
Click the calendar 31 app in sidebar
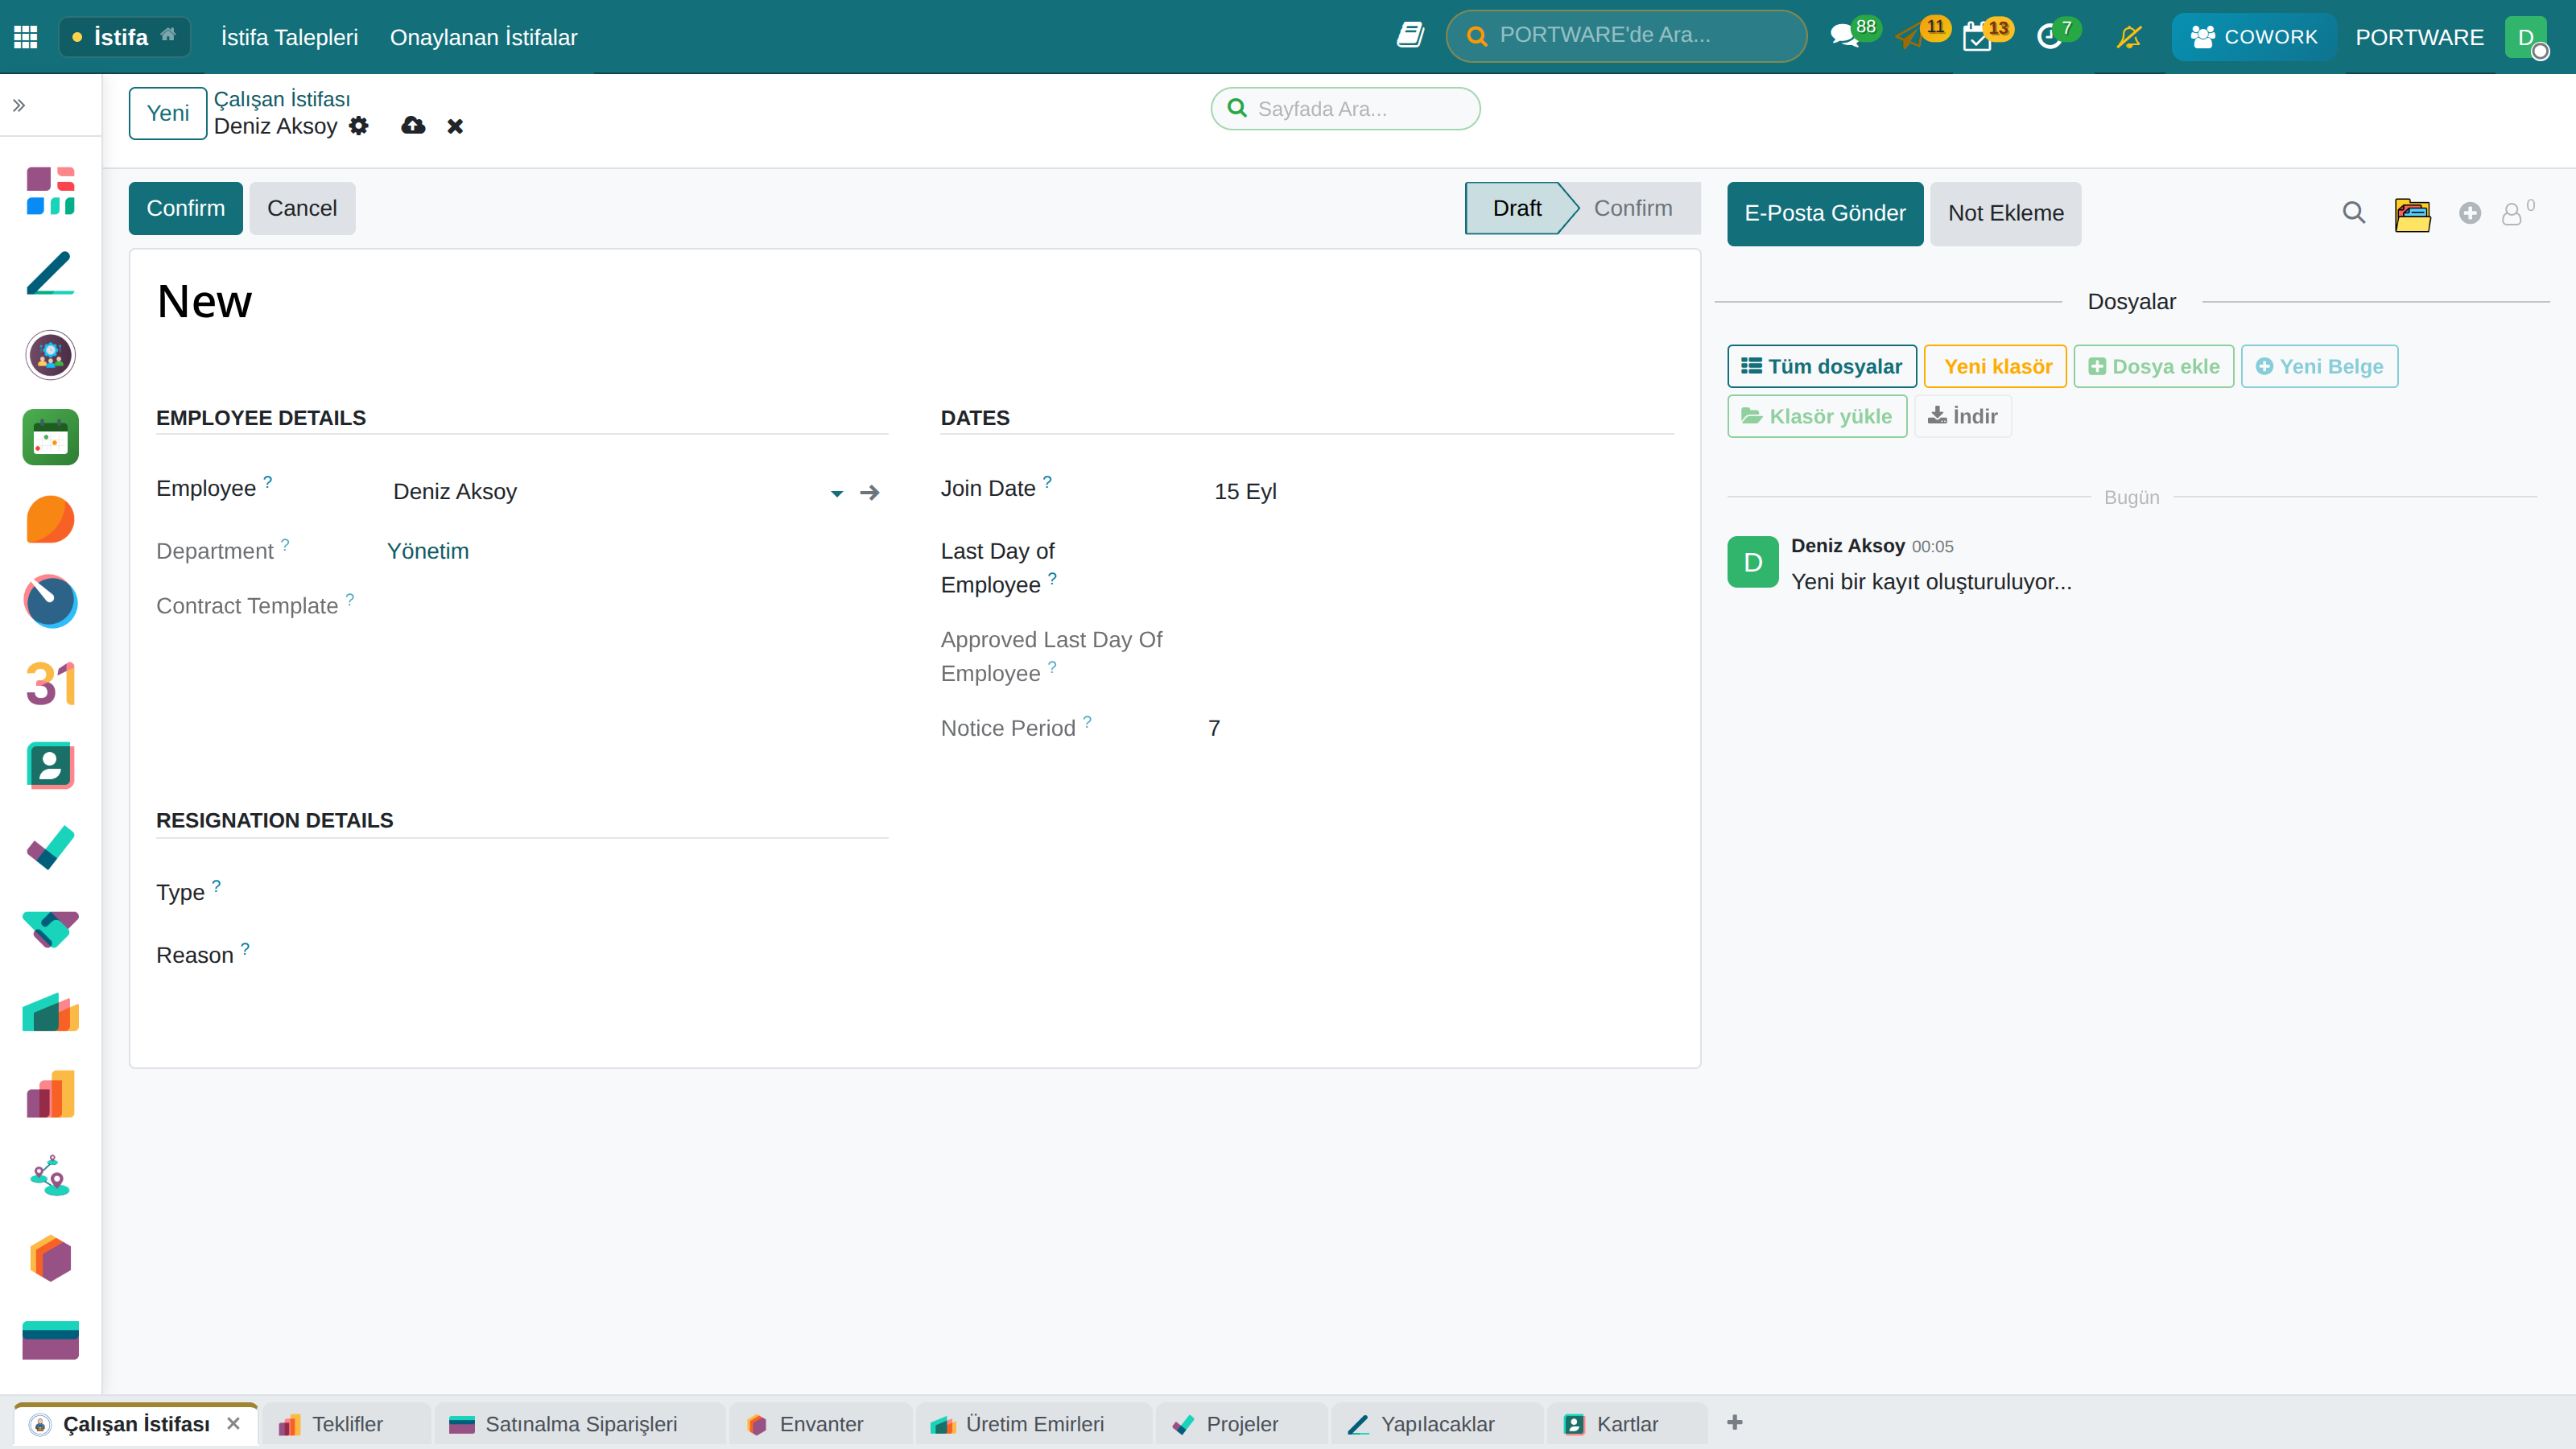50,684
